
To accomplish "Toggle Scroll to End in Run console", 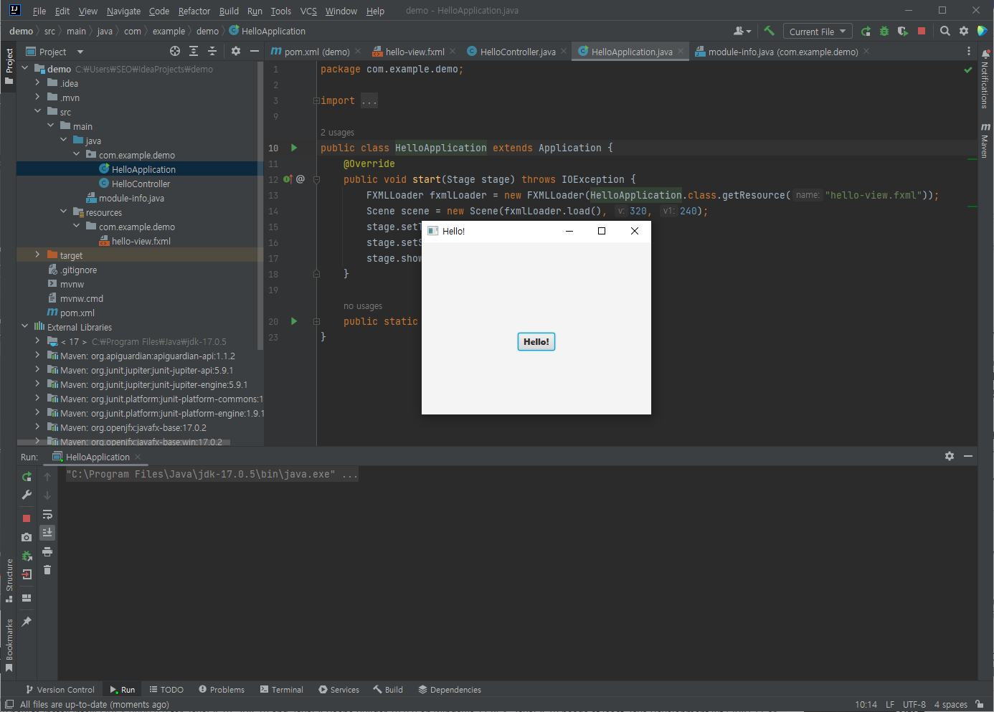I will point(47,533).
